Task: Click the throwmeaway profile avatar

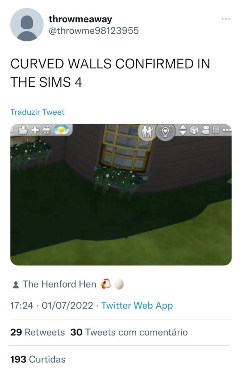Action: pyautogui.click(x=27, y=25)
